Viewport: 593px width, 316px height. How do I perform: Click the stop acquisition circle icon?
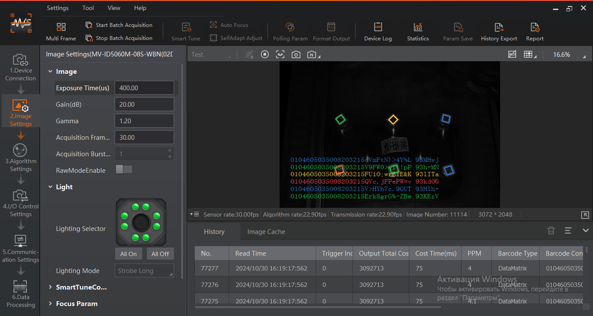tap(265, 54)
